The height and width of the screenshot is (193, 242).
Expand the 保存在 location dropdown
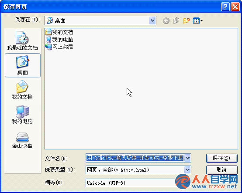pos(152,20)
